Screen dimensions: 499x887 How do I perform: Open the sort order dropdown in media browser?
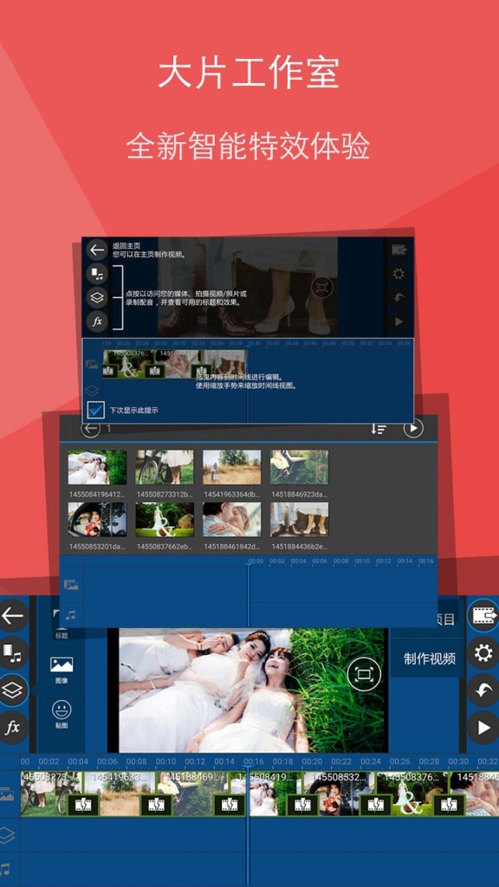coord(378,429)
